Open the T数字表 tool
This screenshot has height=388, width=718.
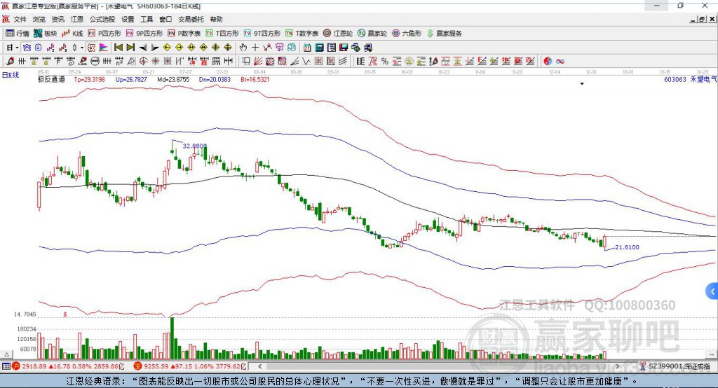click(302, 34)
